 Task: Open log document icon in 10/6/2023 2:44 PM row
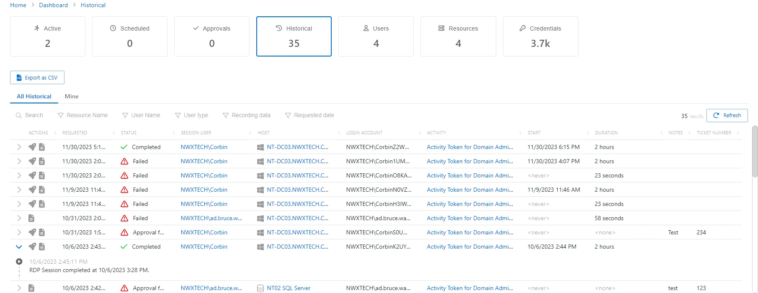(42, 247)
